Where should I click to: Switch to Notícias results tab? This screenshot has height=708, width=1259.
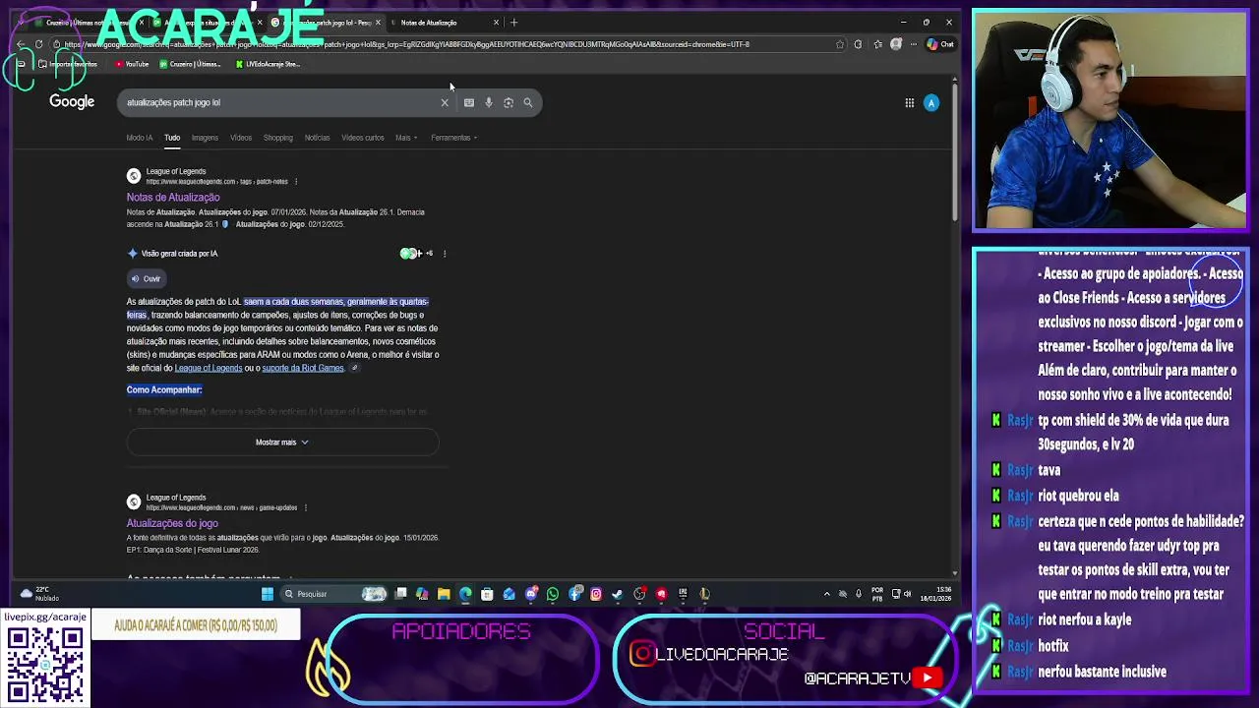click(317, 138)
